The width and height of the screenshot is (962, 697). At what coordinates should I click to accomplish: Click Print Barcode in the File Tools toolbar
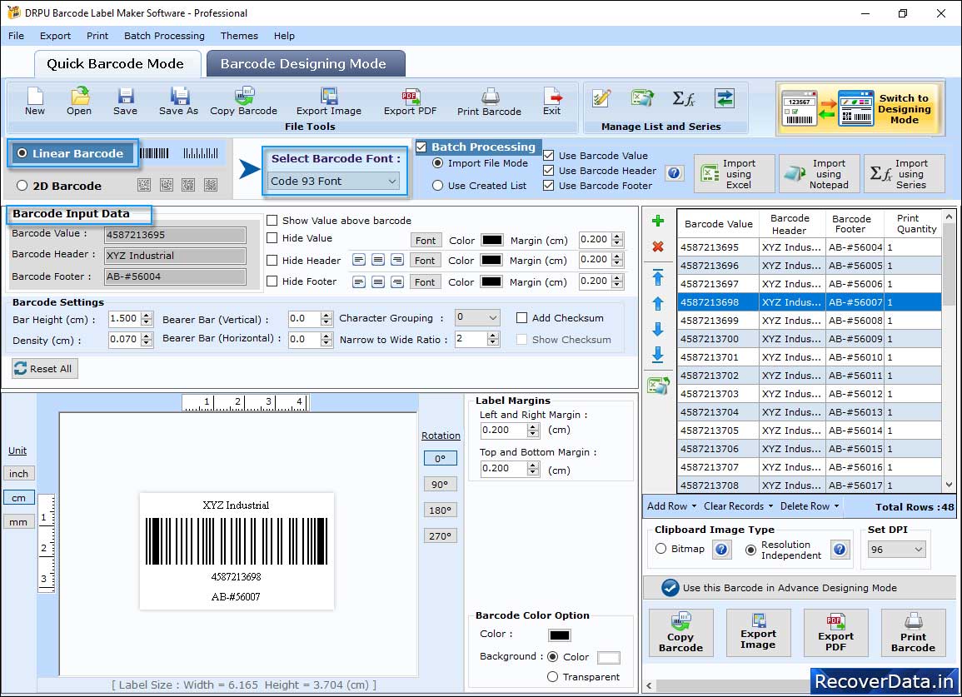point(489,102)
